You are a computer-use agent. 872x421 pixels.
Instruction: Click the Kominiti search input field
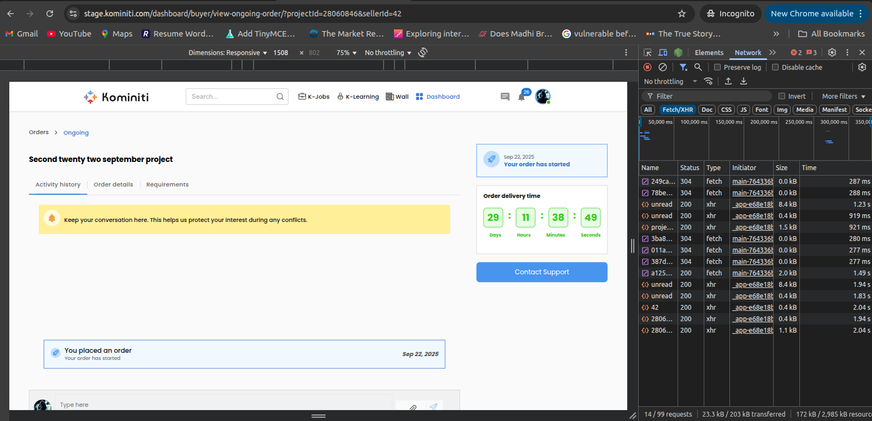[x=232, y=97]
